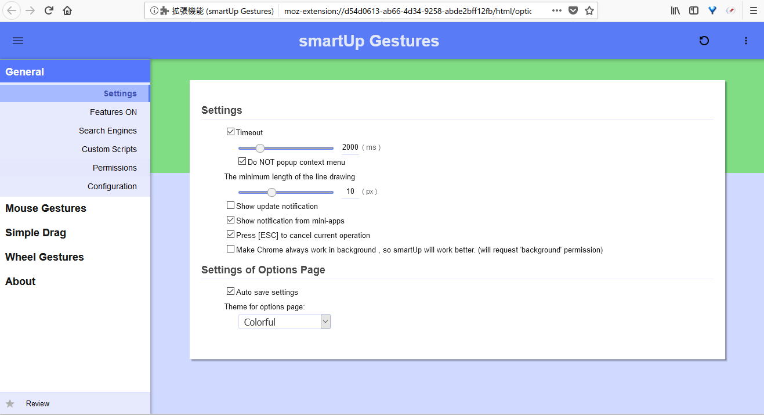Select Settings in the sidebar
The width and height of the screenshot is (764, 415).
click(75, 93)
